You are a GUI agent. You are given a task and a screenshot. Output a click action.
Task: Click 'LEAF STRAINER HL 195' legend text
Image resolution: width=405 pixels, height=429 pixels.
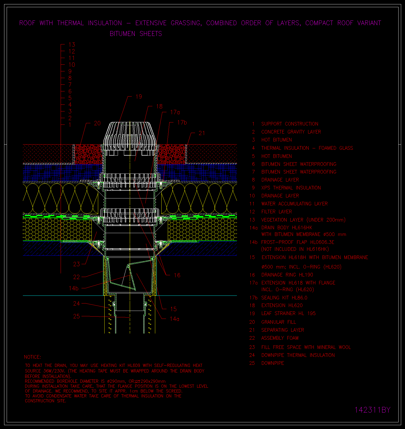pyautogui.click(x=288, y=313)
